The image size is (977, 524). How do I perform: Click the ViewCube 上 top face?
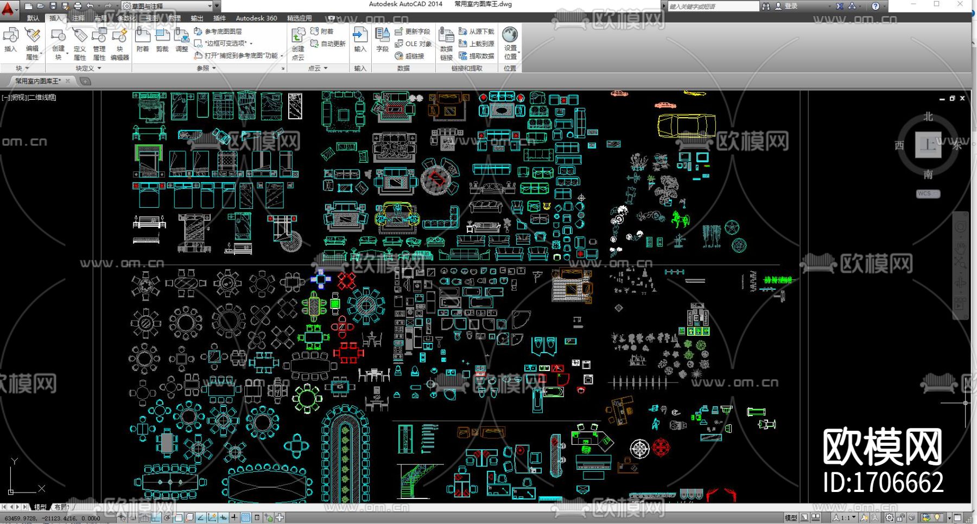click(x=928, y=145)
